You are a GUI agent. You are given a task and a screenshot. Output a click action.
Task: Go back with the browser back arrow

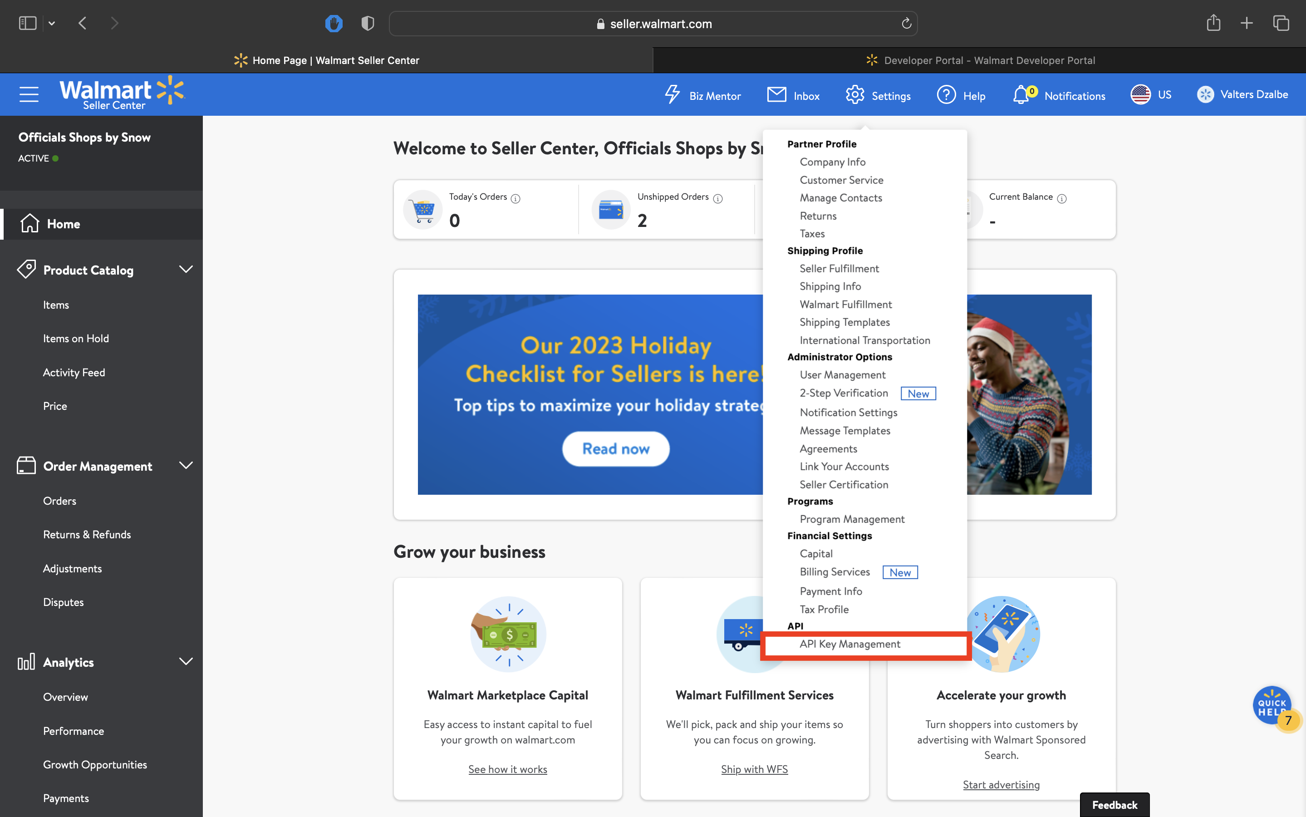[x=82, y=23]
